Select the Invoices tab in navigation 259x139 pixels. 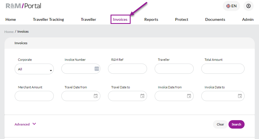point(120,19)
